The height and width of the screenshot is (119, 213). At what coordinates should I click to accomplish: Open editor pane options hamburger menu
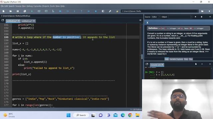click(140, 20)
